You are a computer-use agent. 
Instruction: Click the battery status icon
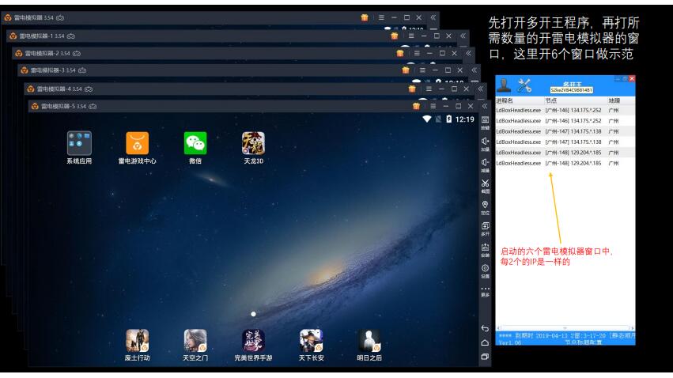pos(449,119)
